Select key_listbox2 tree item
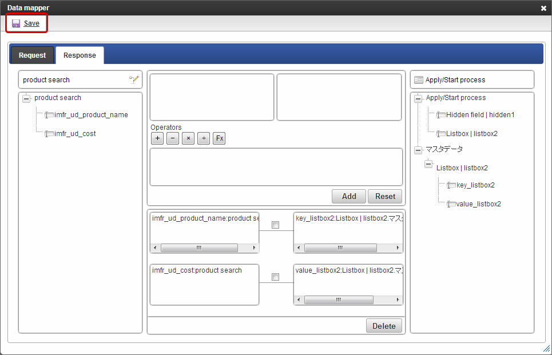552x355 pixels. tap(475, 185)
